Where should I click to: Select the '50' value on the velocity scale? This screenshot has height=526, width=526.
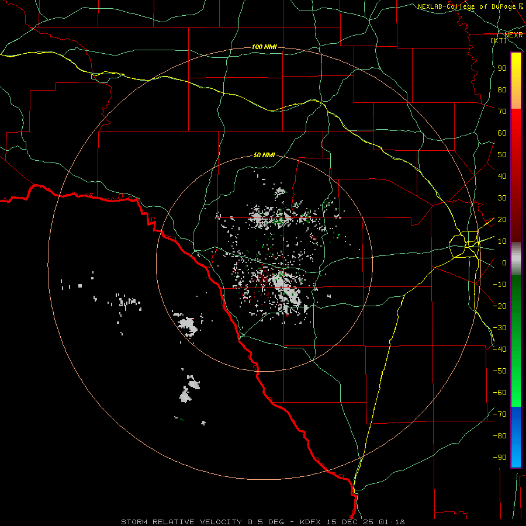[502, 155]
